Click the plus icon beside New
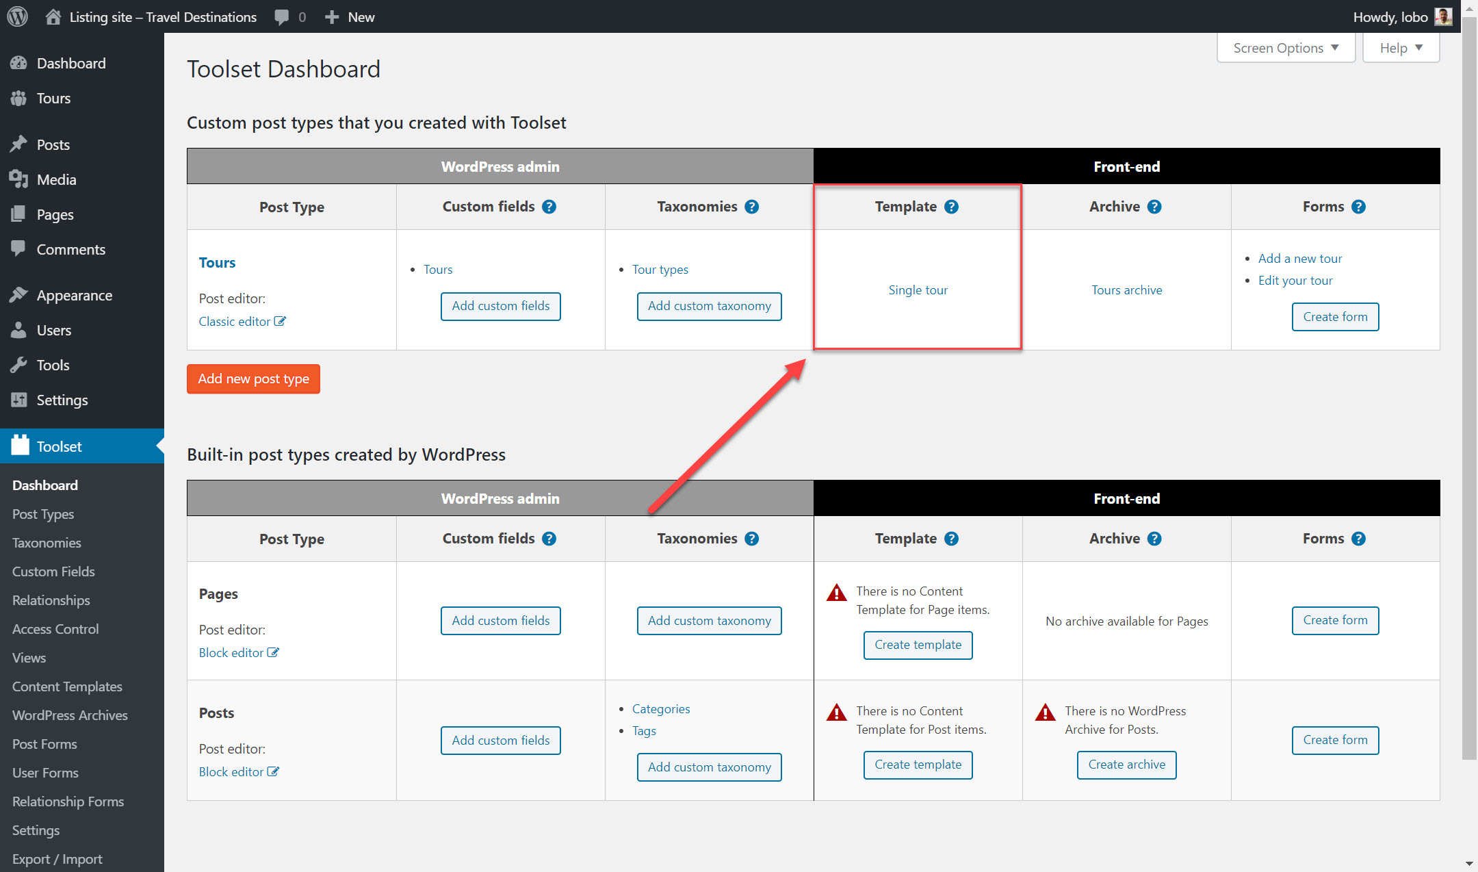This screenshot has width=1478, height=872. coord(332,17)
